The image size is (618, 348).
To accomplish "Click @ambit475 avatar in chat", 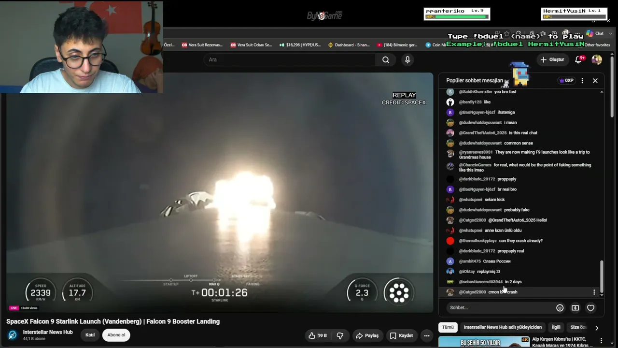I will [x=450, y=261].
